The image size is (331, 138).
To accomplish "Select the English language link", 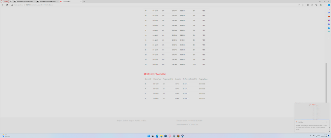I will [119, 121].
